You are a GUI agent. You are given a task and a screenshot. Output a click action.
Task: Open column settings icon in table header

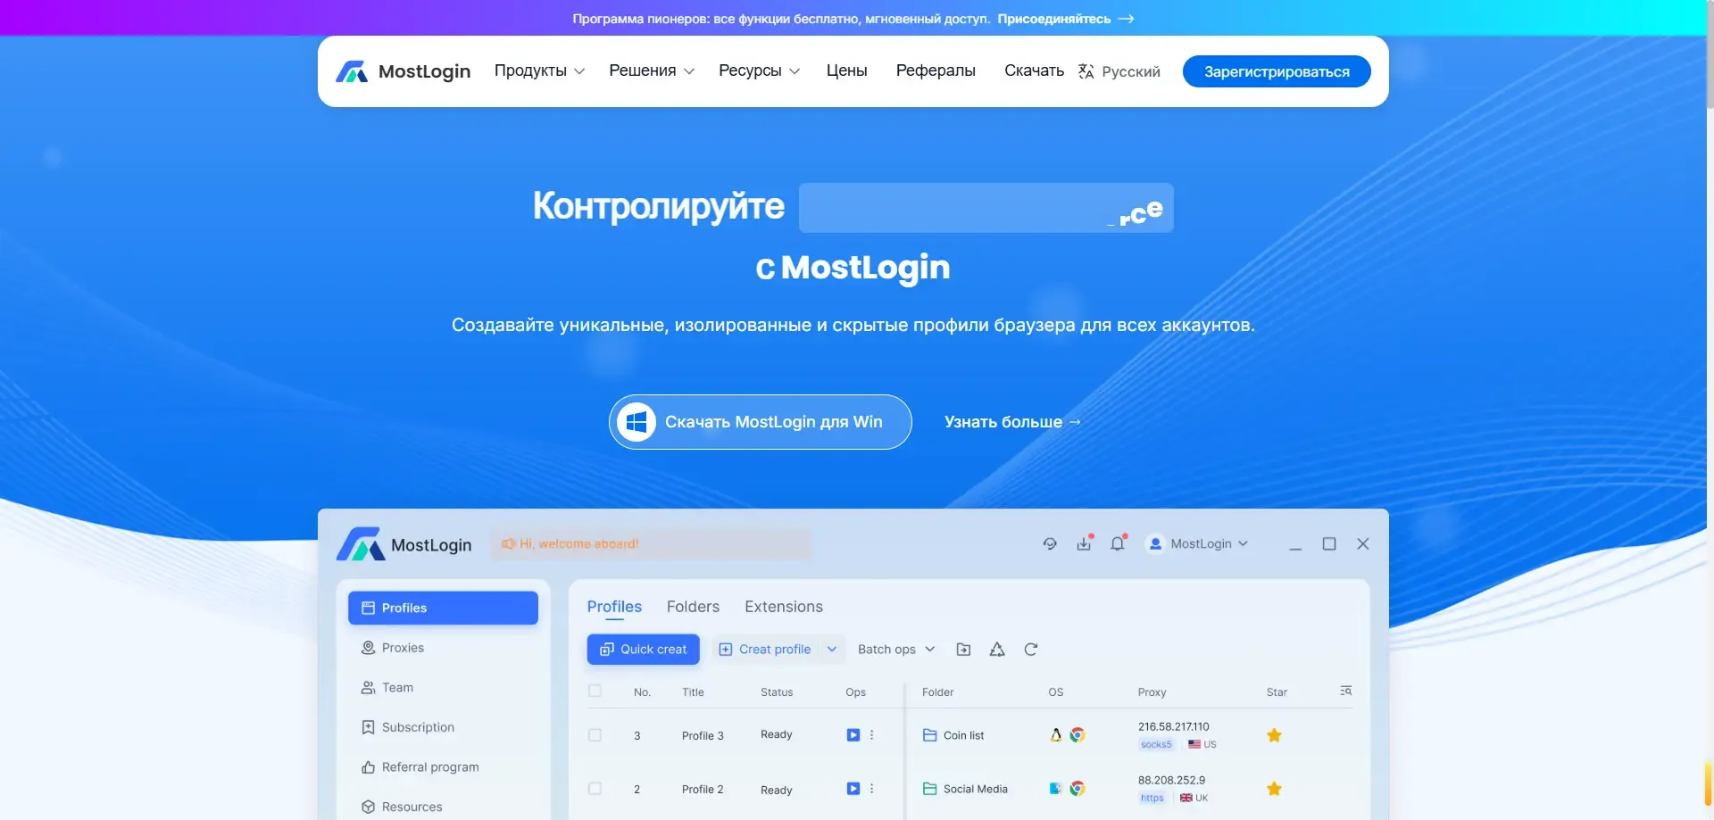[1345, 692]
